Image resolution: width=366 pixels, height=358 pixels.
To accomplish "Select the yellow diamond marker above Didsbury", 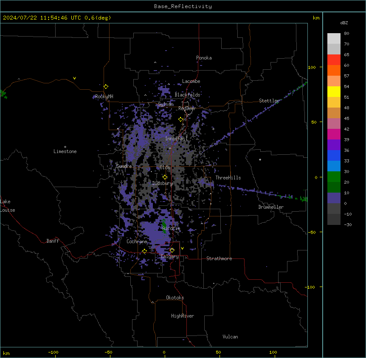I will 165,177.
